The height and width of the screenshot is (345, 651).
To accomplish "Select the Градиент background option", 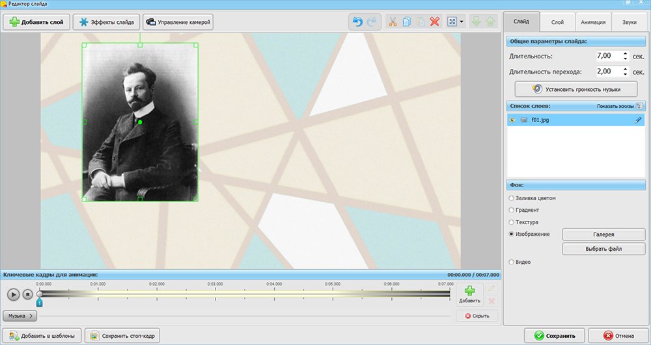I will [x=511, y=210].
